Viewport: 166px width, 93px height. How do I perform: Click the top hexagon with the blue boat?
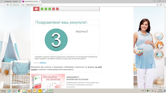(x=160, y=36)
